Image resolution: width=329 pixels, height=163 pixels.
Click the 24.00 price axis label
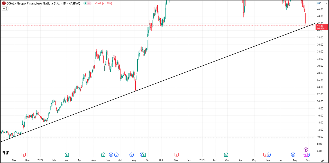pos(320,87)
